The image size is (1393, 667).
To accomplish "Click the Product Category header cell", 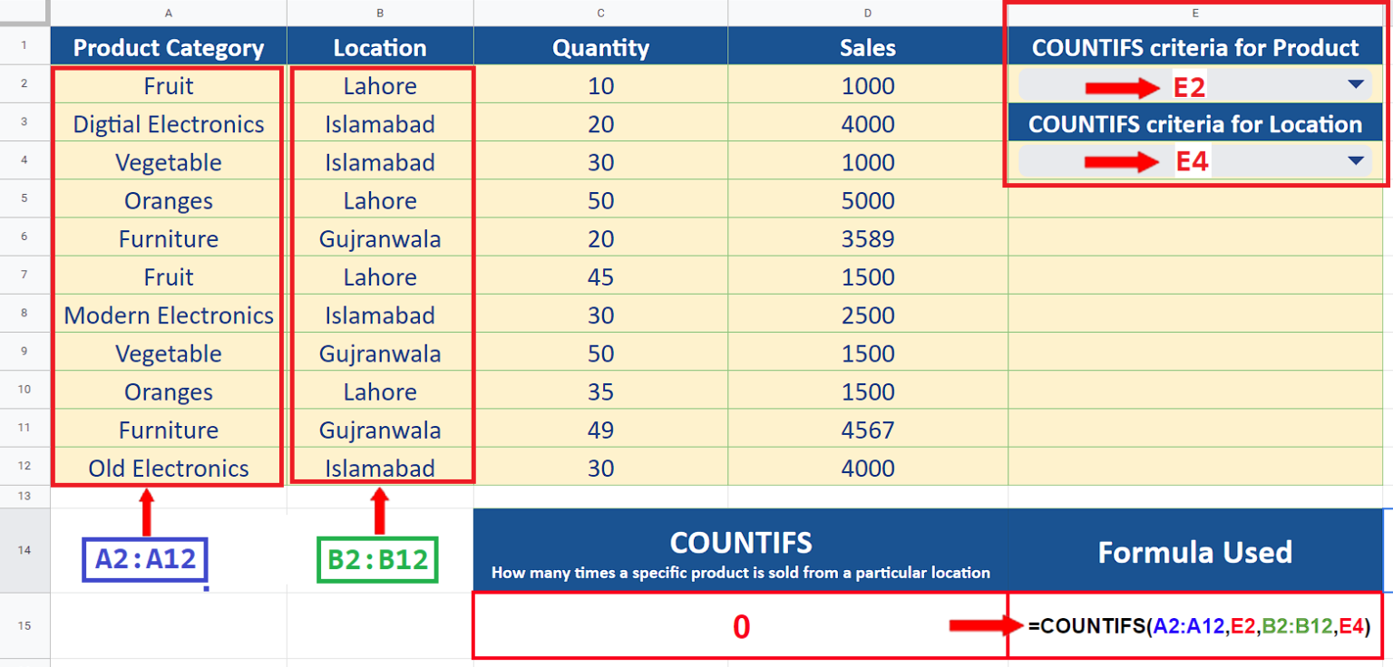I will coord(169,48).
